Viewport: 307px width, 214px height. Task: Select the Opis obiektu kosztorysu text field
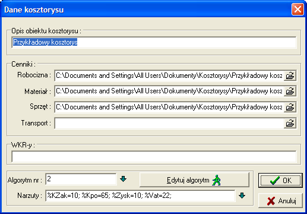154,42
